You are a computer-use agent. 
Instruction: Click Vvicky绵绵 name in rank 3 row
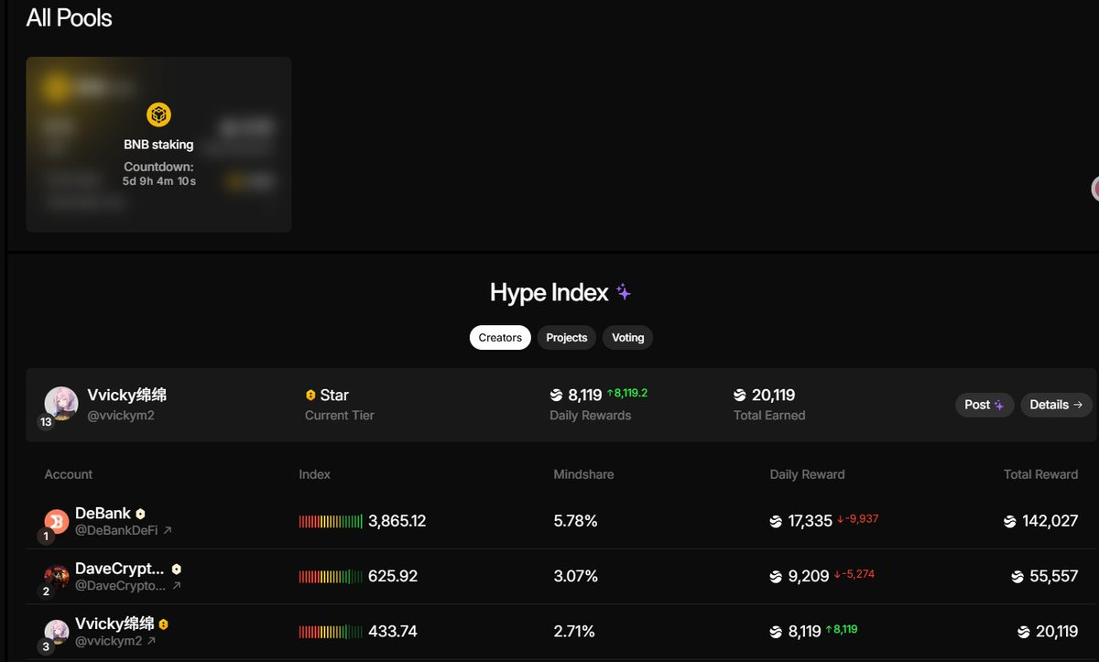(x=114, y=624)
